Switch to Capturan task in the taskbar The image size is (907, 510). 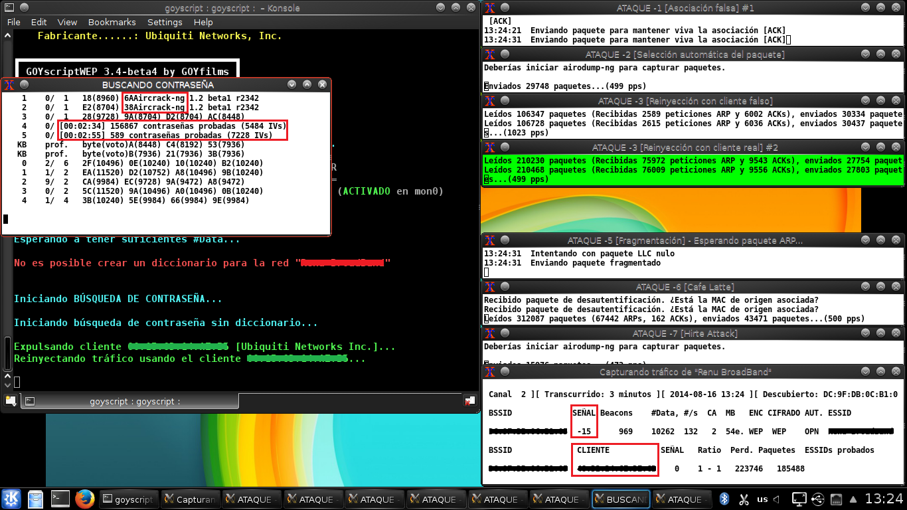[189, 499]
